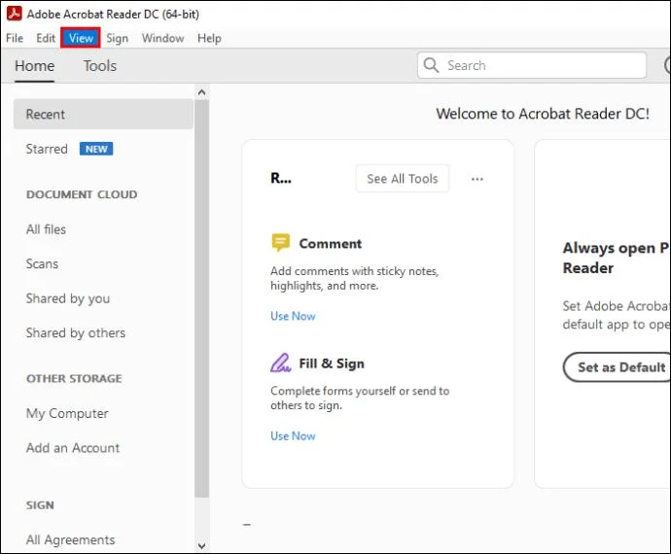Screen dimensions: 671x554
Task: Open the File menu
Action: pyautogui.click(x=15, y=38)
